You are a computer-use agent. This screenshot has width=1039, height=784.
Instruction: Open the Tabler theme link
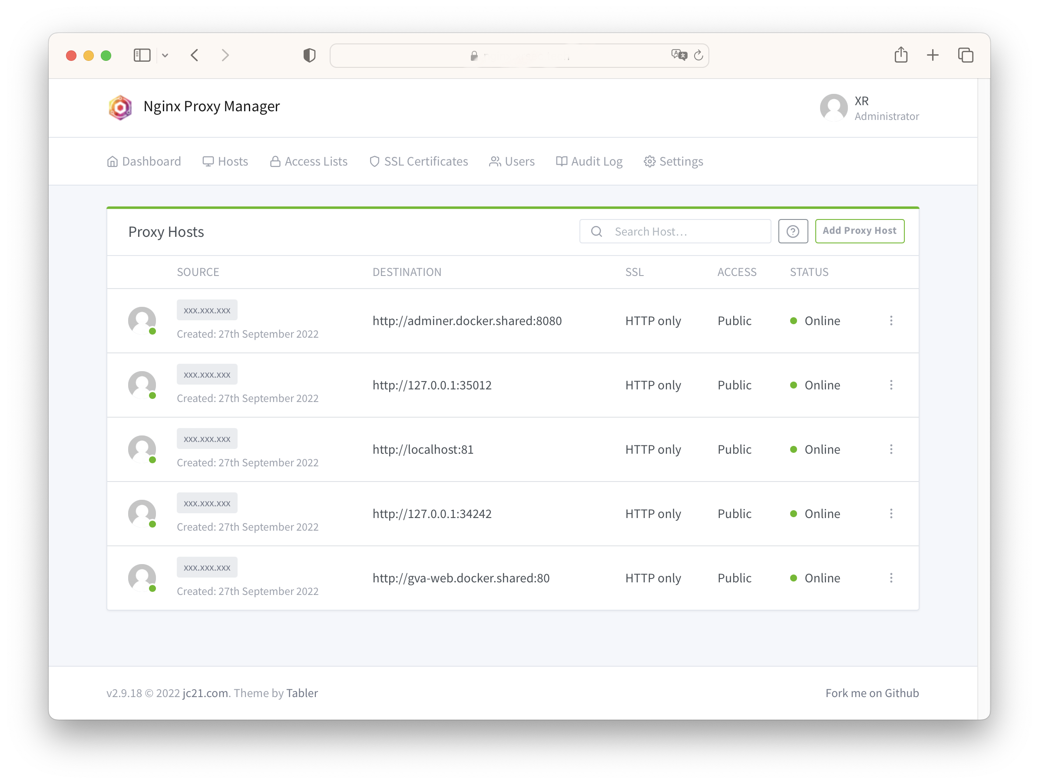(x=302, y=693)
